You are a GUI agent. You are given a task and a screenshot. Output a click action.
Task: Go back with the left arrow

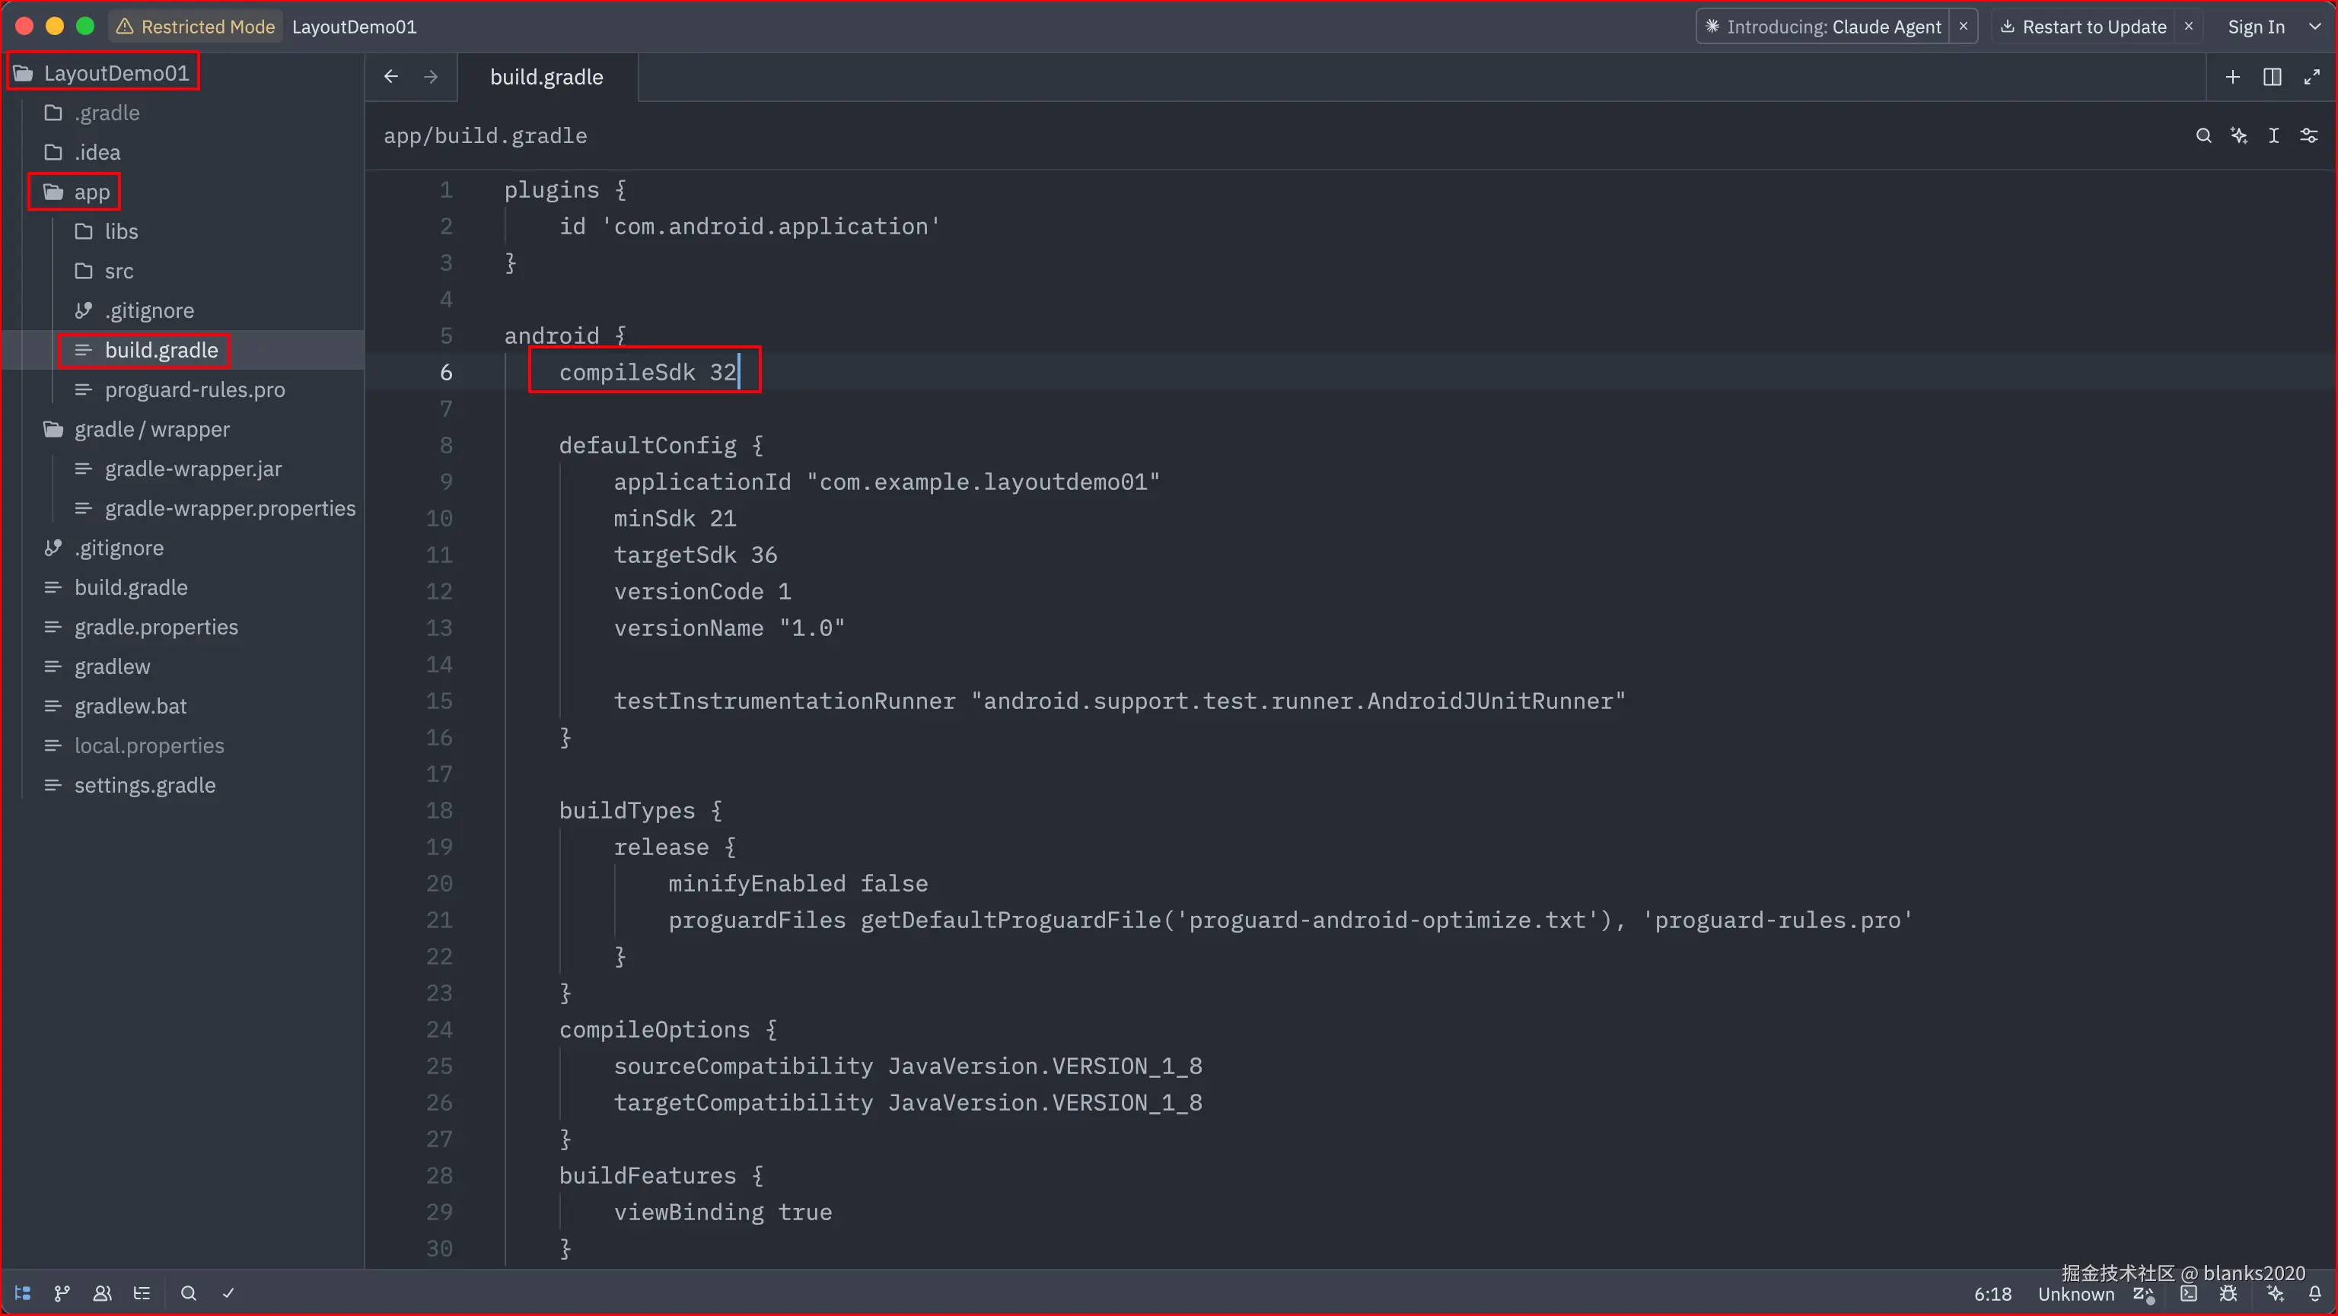pos(391,77)
